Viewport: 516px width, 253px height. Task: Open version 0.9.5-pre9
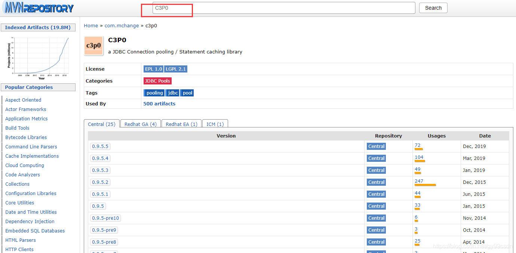(104, 230)
